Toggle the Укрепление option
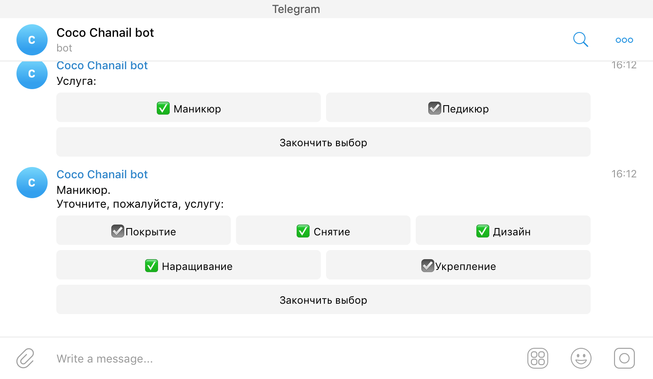 (x=458, y=265)
